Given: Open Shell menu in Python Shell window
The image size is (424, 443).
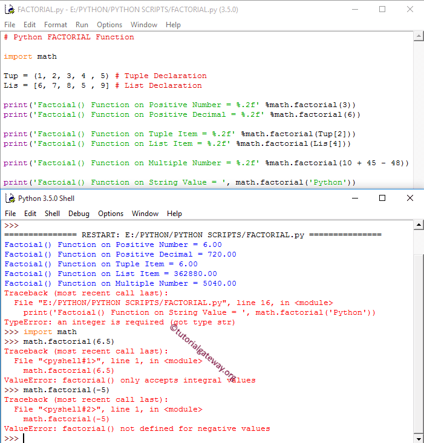Looking at the screenshot, I should [52, 214].
